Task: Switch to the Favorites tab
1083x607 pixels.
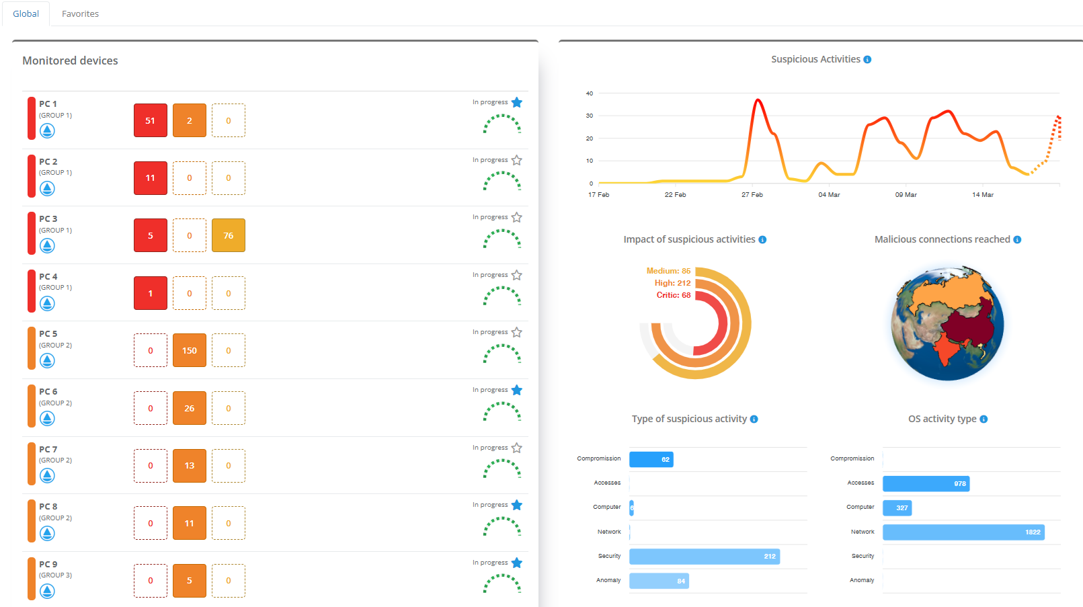Action: pos(80,13)
